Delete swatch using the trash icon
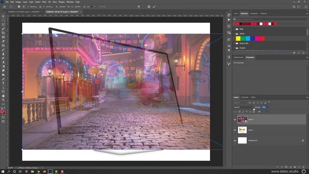 [x=304, y=53]
